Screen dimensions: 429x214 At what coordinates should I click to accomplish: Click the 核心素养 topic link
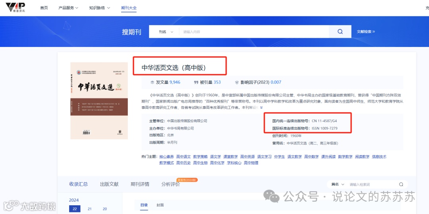(x=166, y=157)
